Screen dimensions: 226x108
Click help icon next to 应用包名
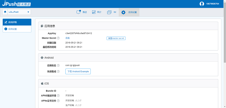pyautogui.click(x=58, y=65)
